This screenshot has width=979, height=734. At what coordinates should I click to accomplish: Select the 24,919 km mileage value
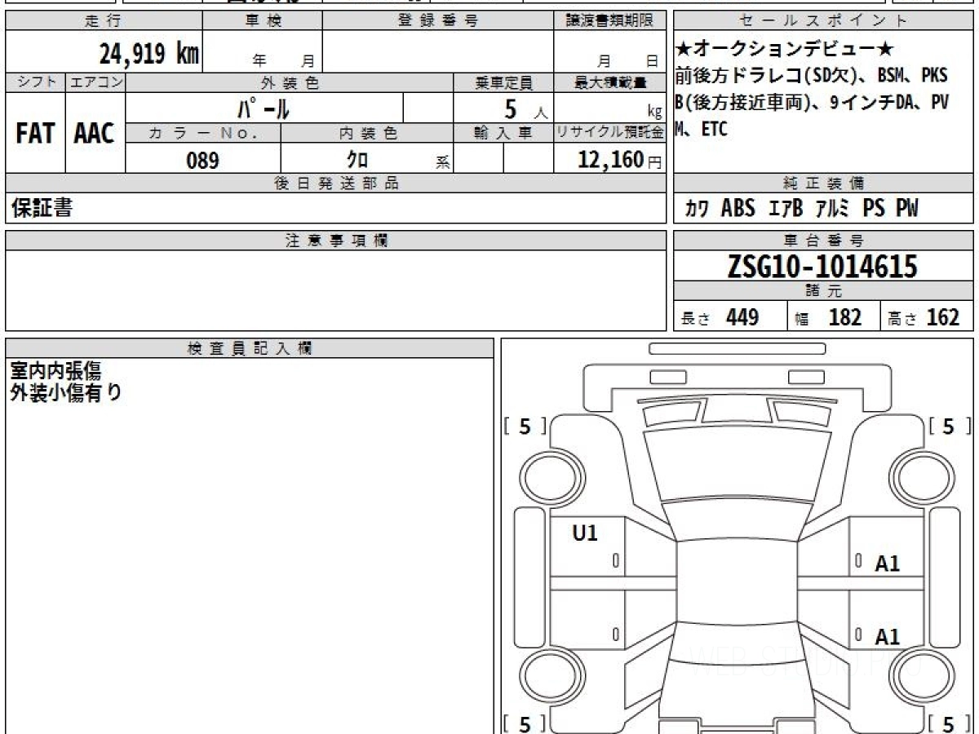pos(149,54)
